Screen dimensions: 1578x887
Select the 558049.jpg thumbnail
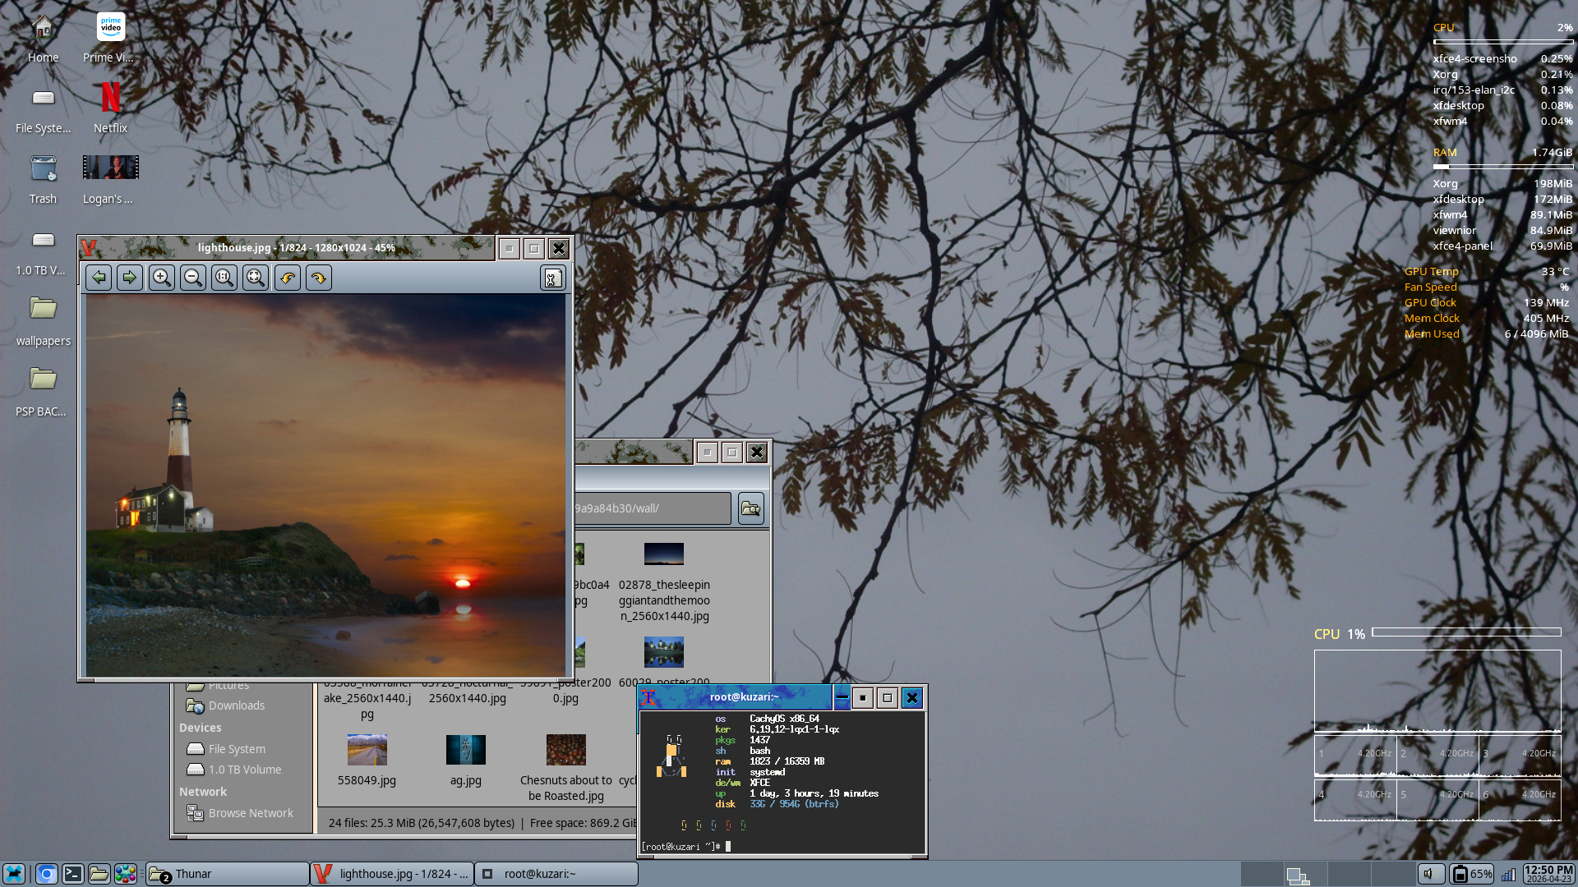(367, 751)
